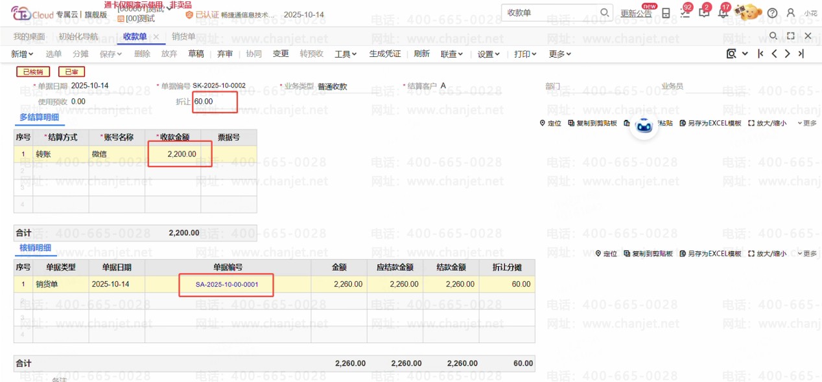Select the 收款单 tab
Screen dimensions: 822x382
[x=135, y=36]
